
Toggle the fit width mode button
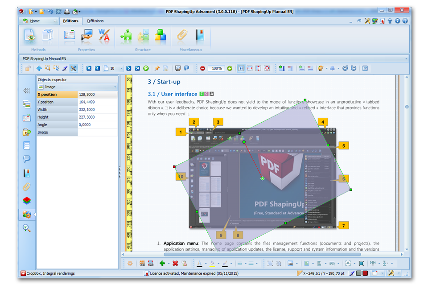click(250, 68)
